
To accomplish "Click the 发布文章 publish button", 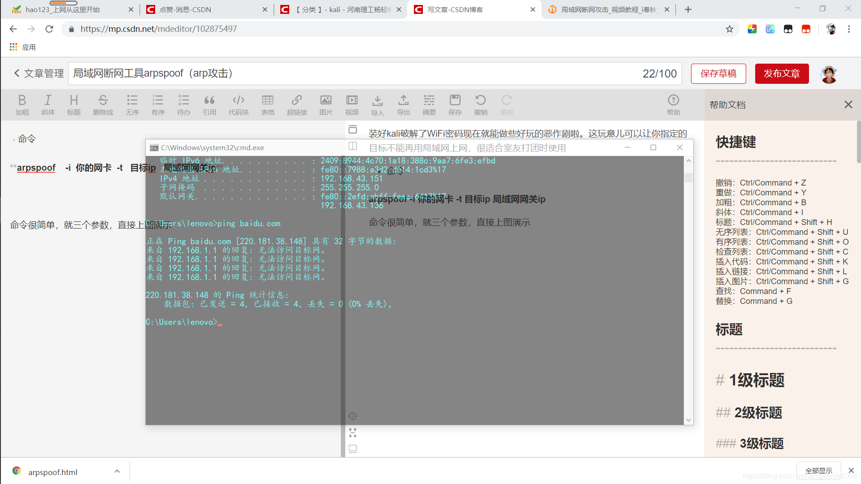I will coord(782,73).
